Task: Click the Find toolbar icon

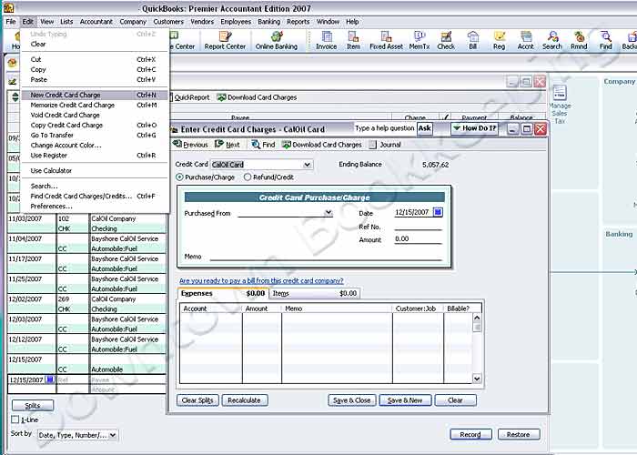Action: 605,40
